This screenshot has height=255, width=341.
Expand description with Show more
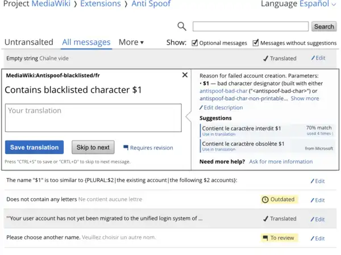(x=305, y=98)
